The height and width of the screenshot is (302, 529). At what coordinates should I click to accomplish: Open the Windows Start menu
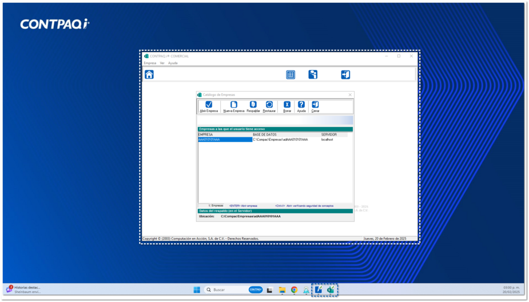pos(197,290)
